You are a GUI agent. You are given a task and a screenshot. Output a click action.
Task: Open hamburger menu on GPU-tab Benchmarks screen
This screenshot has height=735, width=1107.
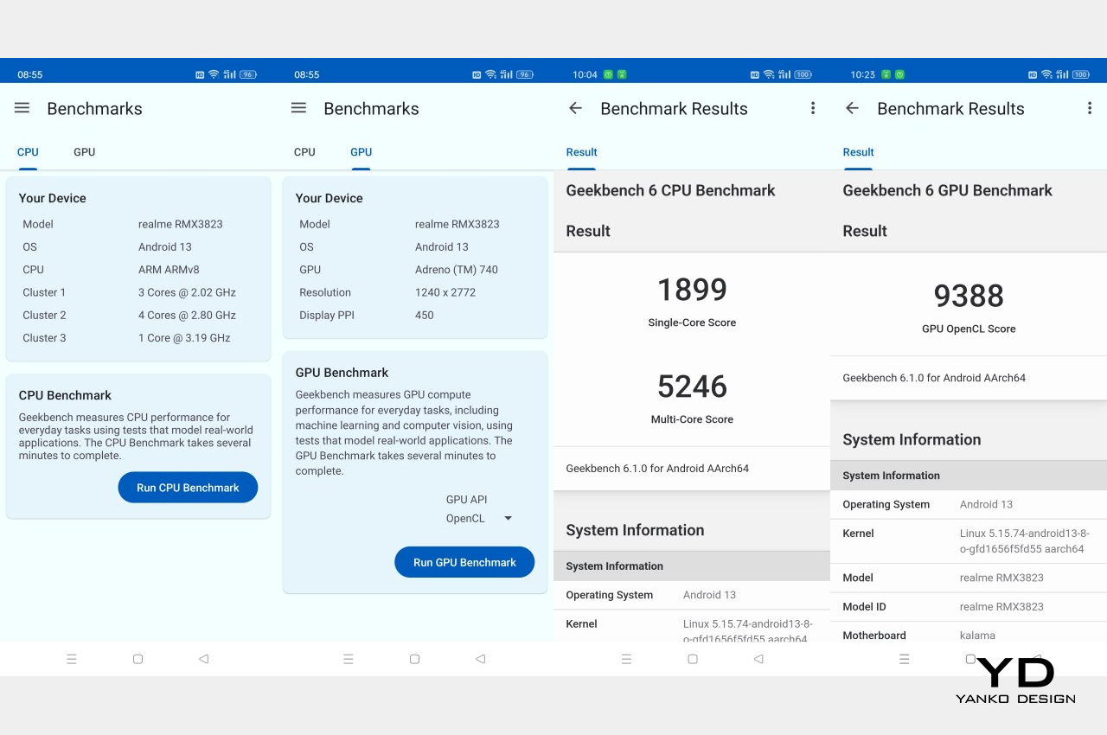[298, 108]
